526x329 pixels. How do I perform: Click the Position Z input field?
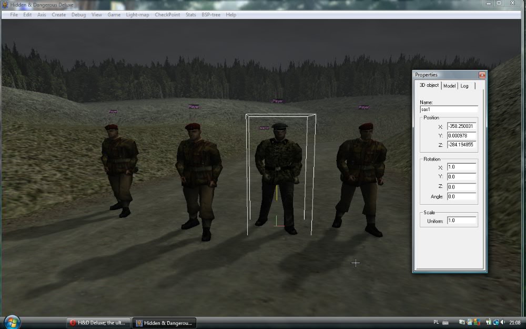point(462,145)
